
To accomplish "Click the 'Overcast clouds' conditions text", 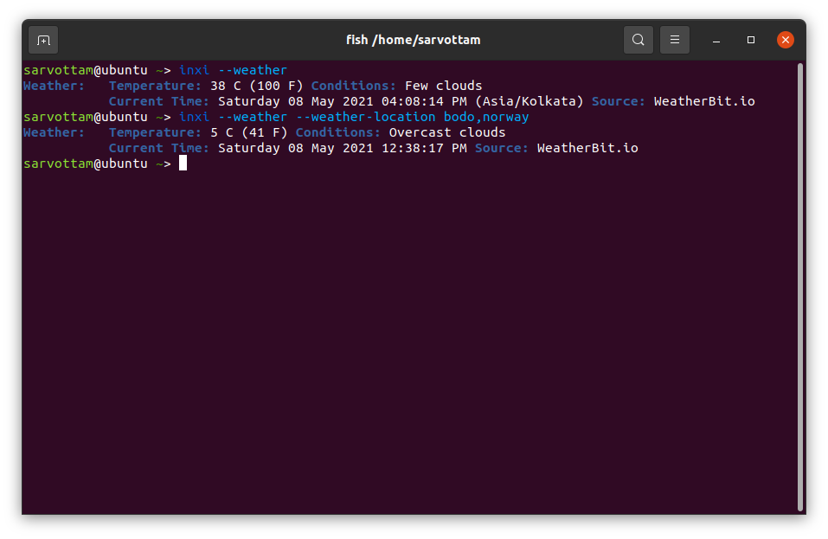I will [446, 132].
